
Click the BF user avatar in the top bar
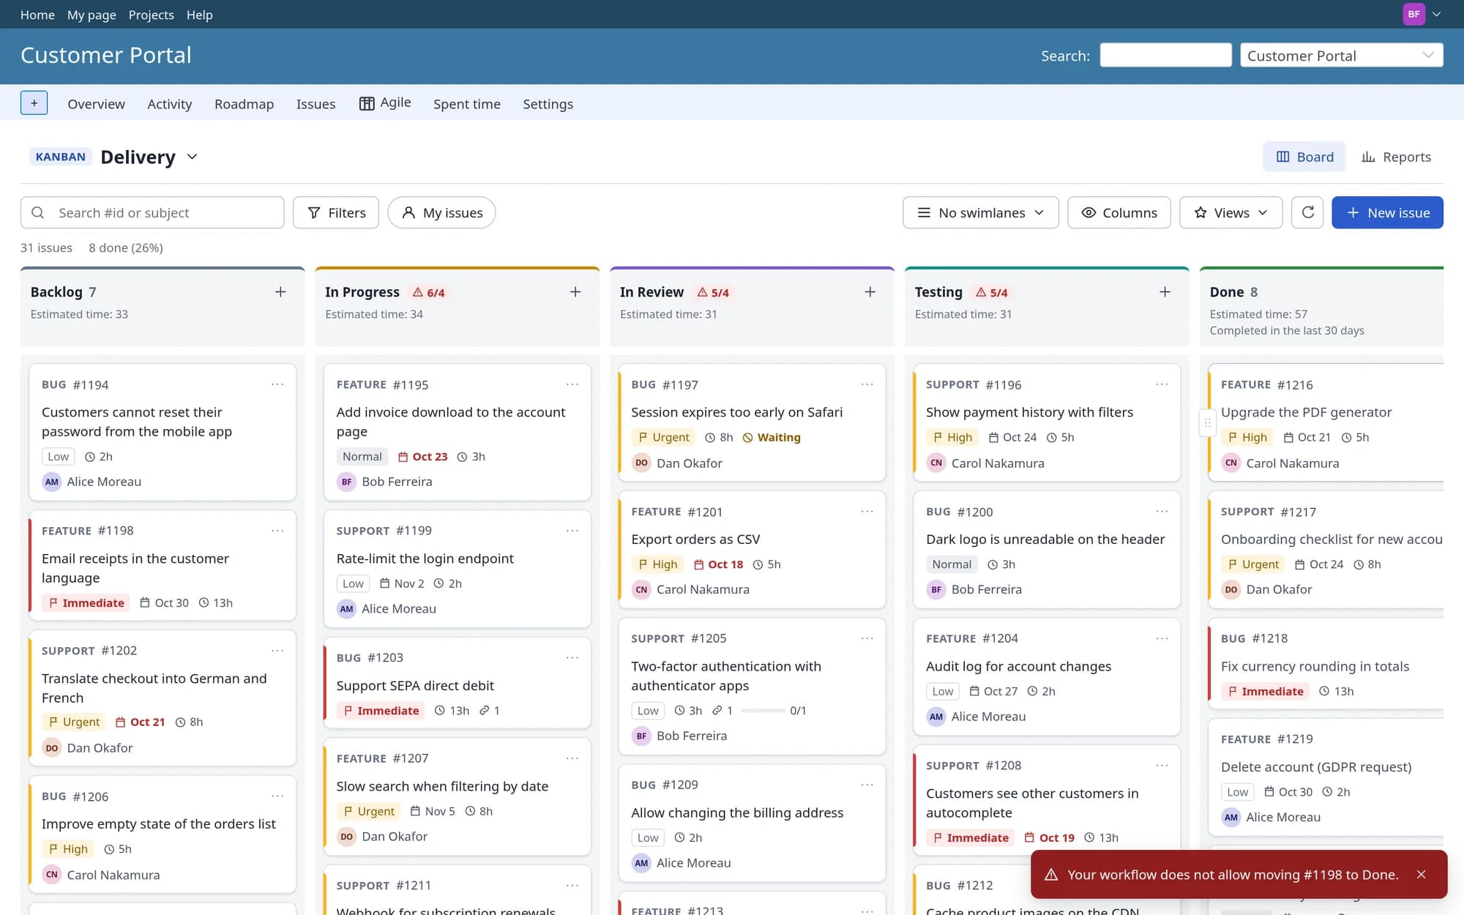coord(1413,14)
